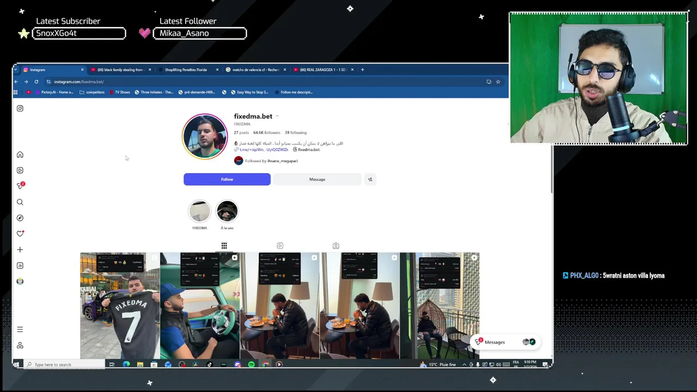Open Reels from the Instagram sidebar
This screenshot has width=697, height=392.
(20, 170)
